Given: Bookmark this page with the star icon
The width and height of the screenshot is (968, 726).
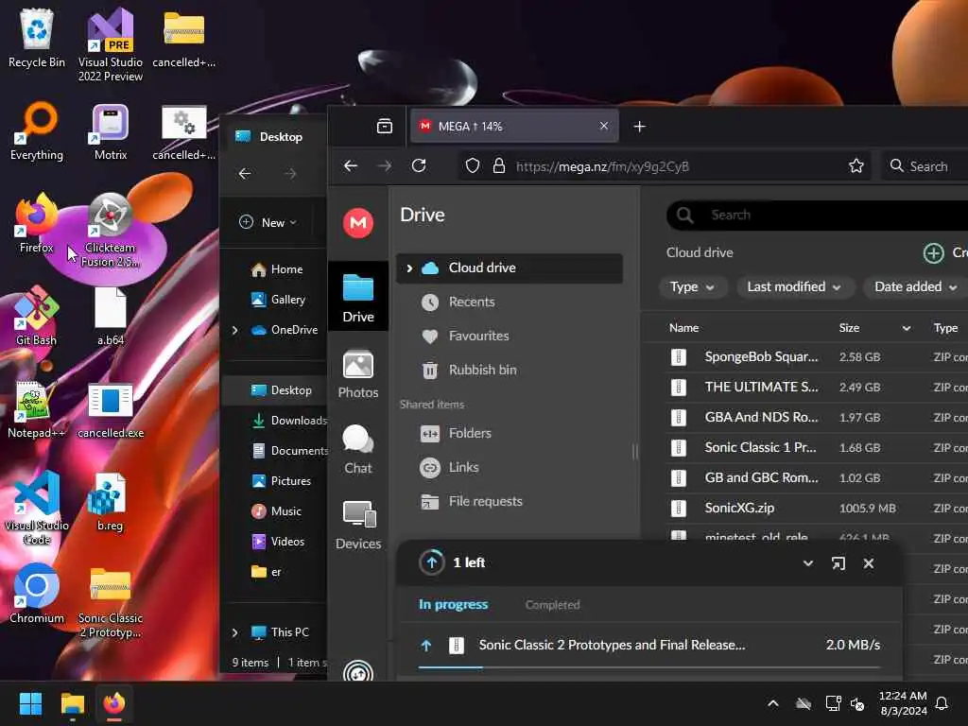Looking at the screenshot, I should (x=856, y=165).
